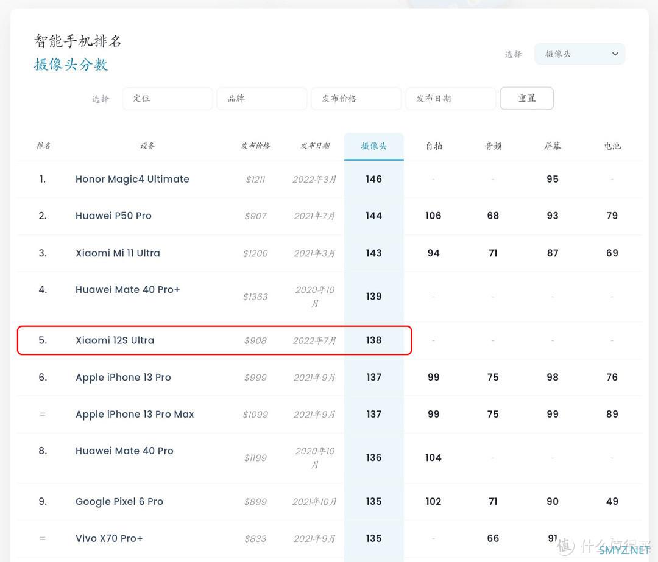Select the 音频 column tab

tap(493, 146)
